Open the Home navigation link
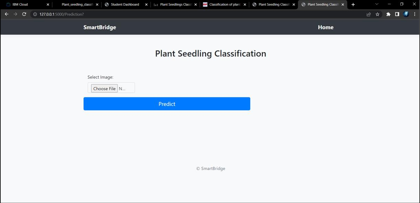The height and width of the screenshot is (203, 420). (x=326, y=27)
